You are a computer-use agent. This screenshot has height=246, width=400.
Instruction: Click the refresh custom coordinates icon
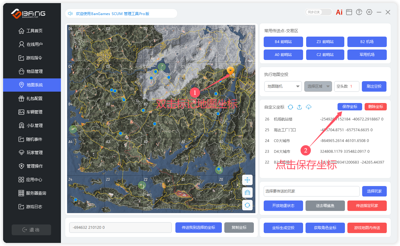click(290, 107)
